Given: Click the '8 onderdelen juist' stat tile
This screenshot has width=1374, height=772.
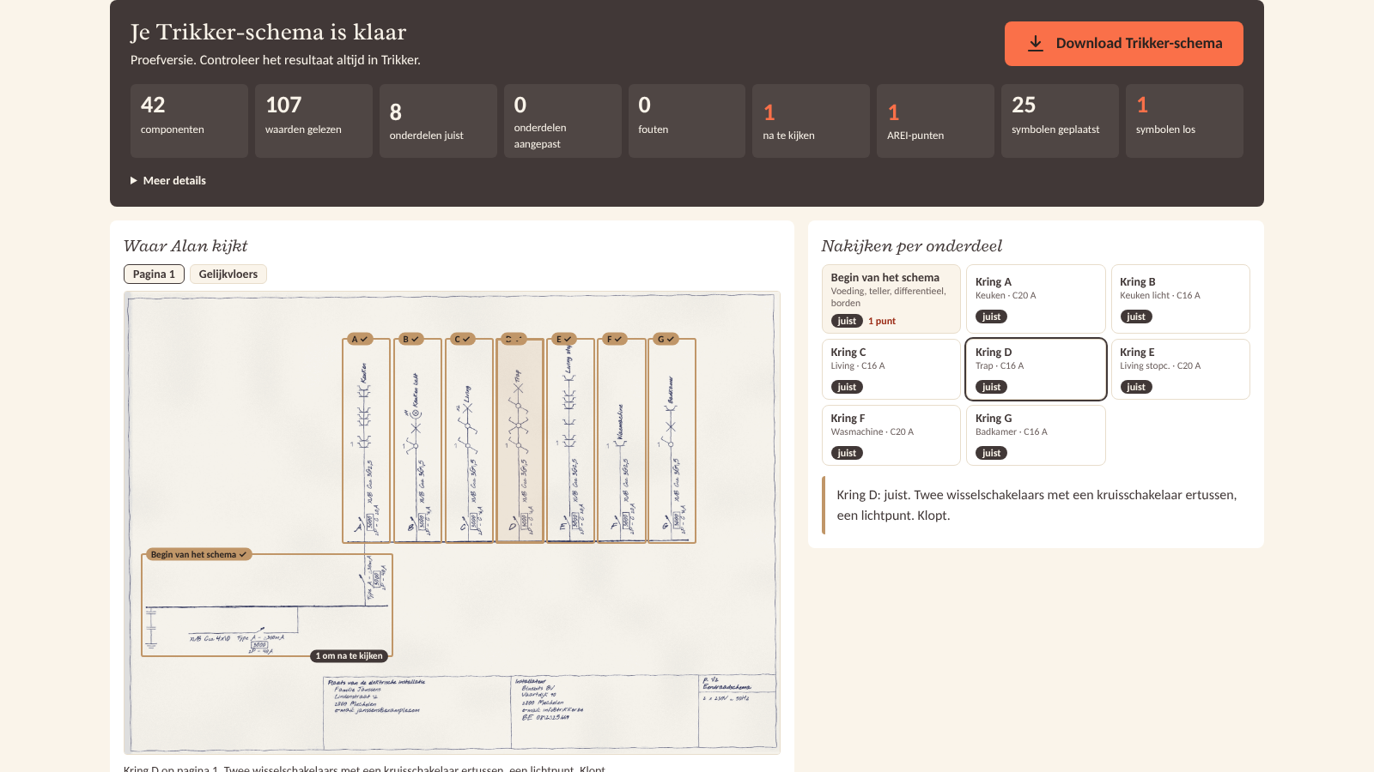Looking at the screenshot, I should [x=438, y=121].
